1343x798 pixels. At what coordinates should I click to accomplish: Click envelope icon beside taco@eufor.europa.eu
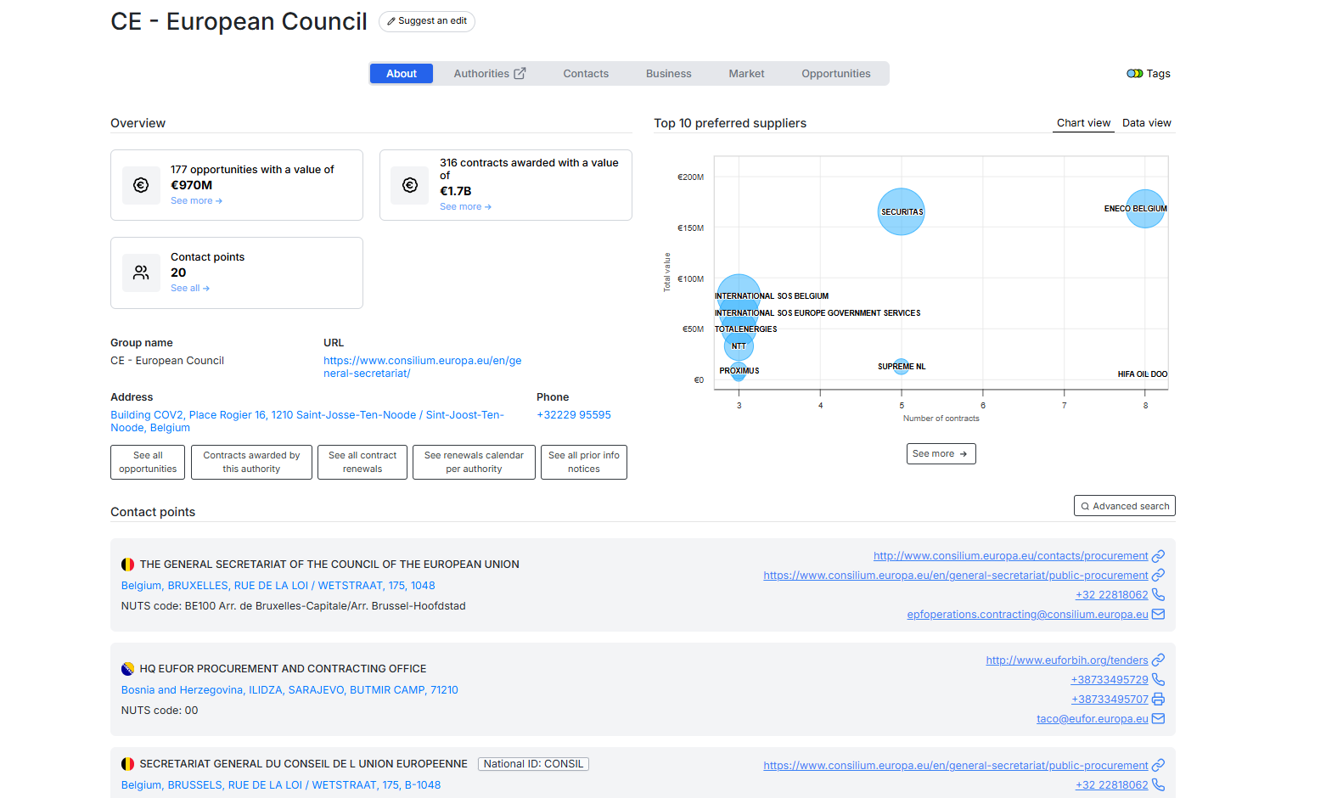pyautogui.click(x=1158, y=719)
